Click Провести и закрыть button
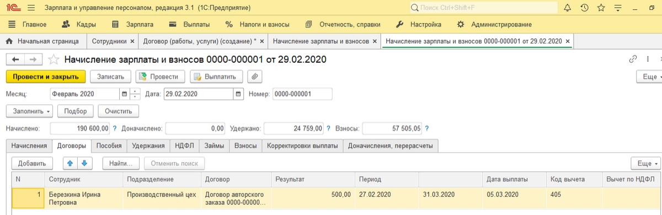The image size is (662, 215). click(x=46, y=77)
